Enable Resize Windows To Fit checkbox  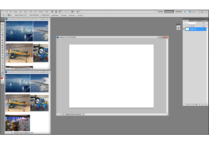[14, 15]
